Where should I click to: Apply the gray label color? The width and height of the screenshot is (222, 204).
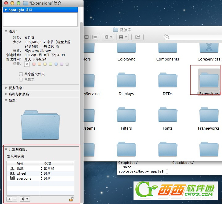[x=67, y=64]
